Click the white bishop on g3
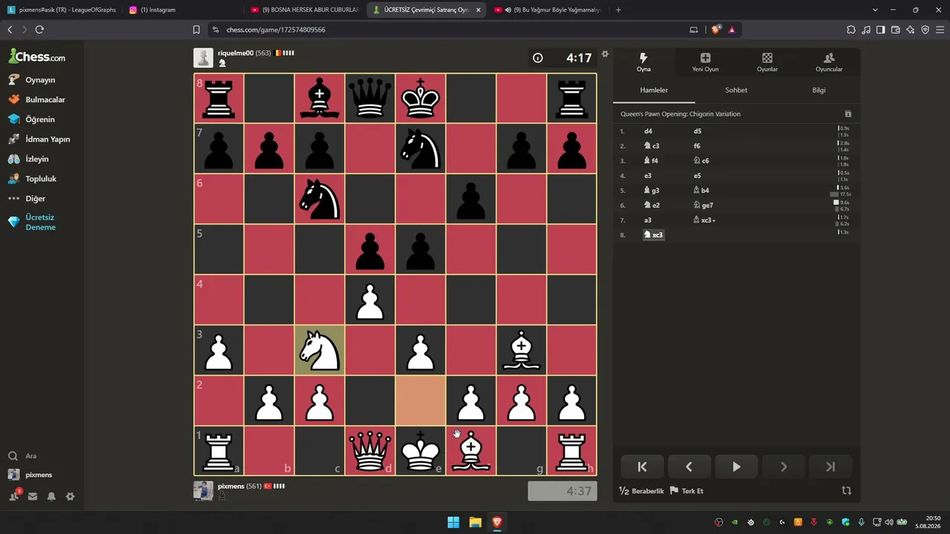 (522, 350)
